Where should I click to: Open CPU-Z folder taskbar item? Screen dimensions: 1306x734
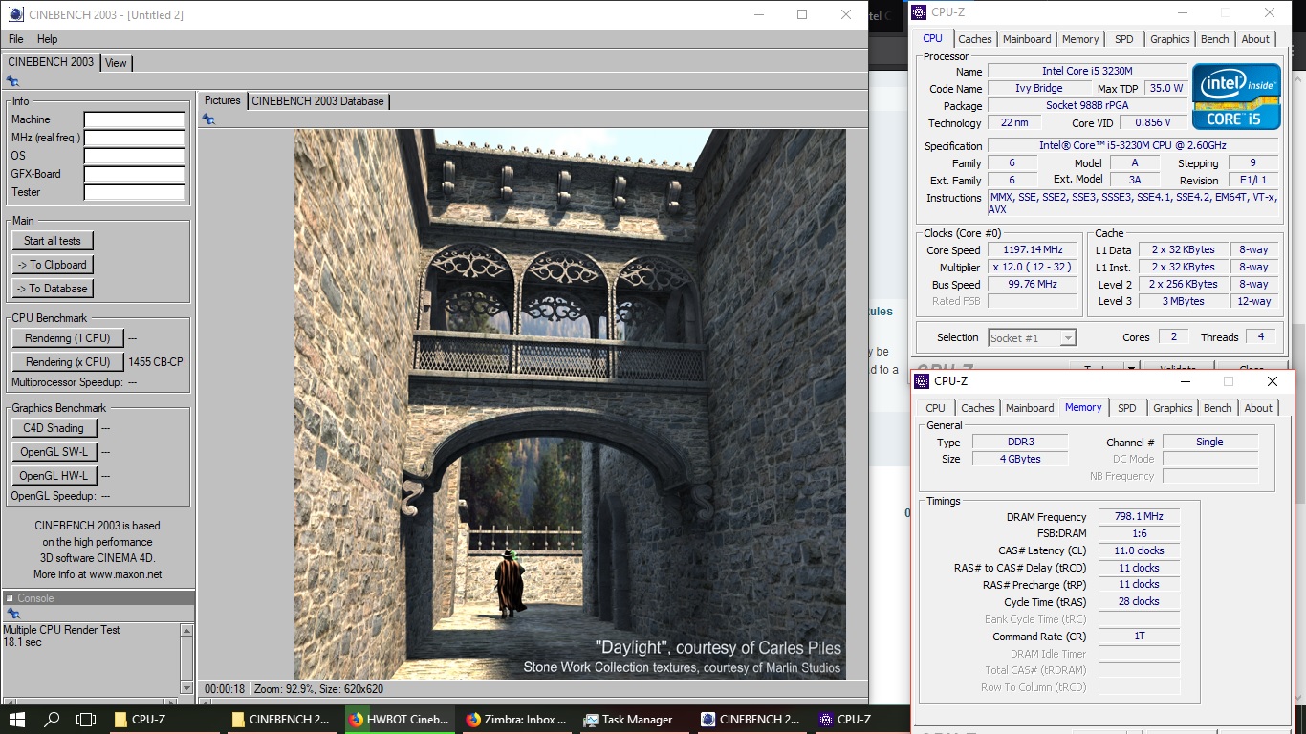(x=163, y=720)
